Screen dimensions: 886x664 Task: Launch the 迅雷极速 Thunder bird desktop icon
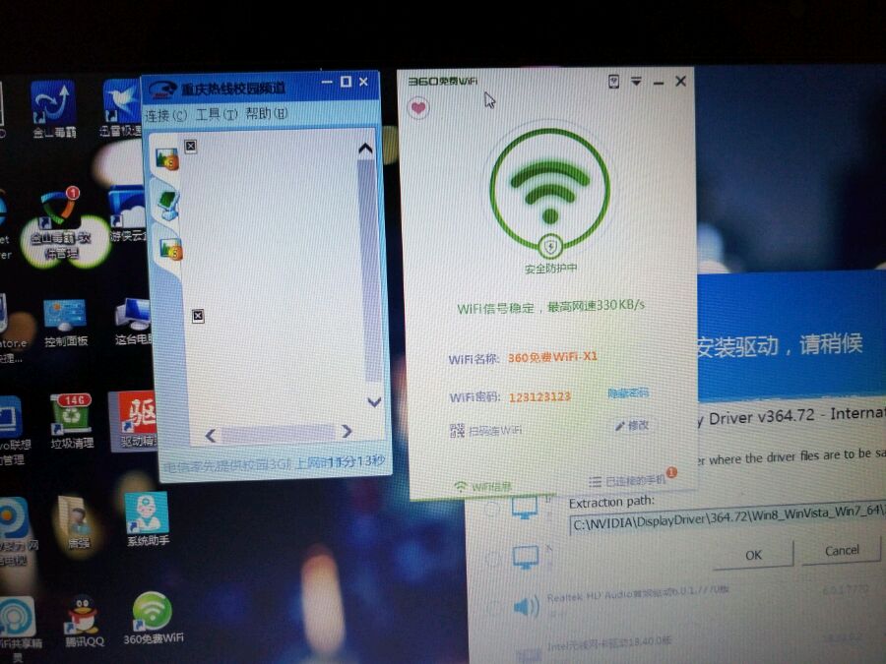(x=121, y=109)
